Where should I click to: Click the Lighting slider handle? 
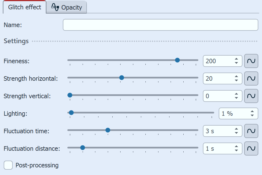pos(71,112)
